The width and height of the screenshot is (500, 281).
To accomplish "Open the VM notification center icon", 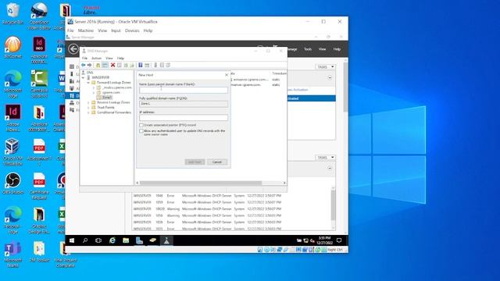I will (339, 240).
